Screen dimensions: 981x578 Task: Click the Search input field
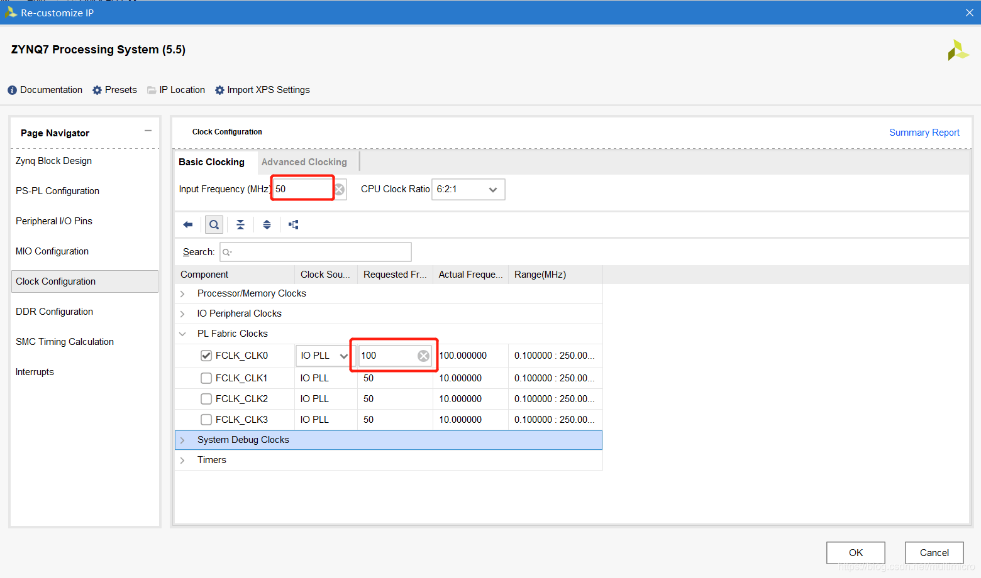coord(316,252)
